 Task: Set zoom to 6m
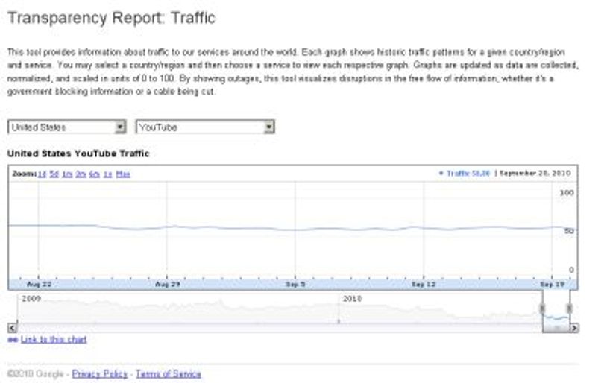coord(95,174)
